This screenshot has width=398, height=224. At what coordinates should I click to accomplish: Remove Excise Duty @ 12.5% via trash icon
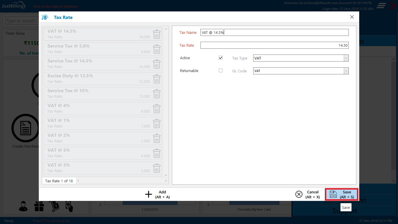coord(157,79)
